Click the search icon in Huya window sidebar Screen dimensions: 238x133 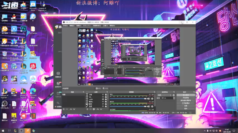58,103
